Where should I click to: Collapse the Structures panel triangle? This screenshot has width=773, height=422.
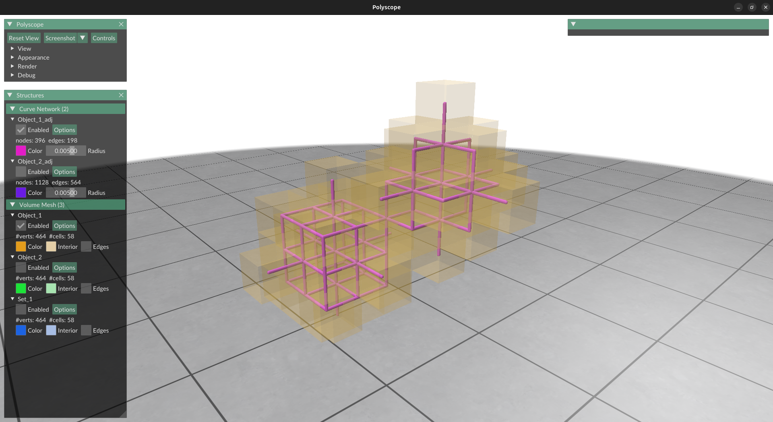[10, 95]
